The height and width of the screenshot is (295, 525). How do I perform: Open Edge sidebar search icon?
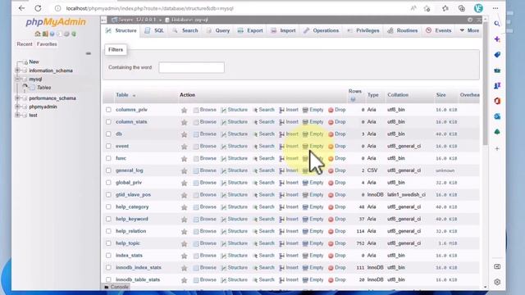tap(497, 24)
